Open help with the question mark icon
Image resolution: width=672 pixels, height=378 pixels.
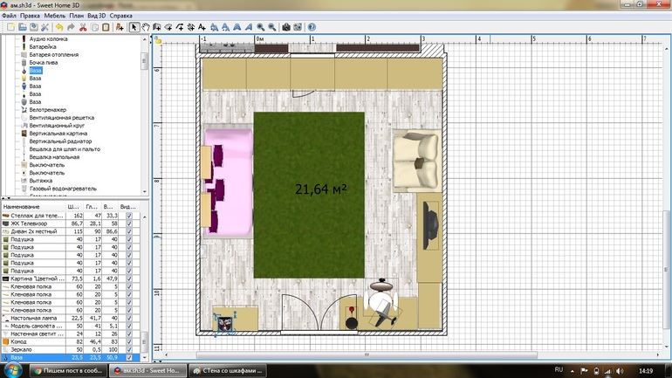(x=312, y=27)
